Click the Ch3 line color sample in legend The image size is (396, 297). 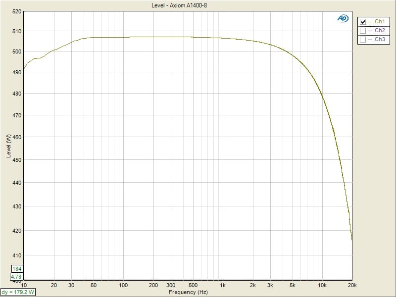[370, 40]
